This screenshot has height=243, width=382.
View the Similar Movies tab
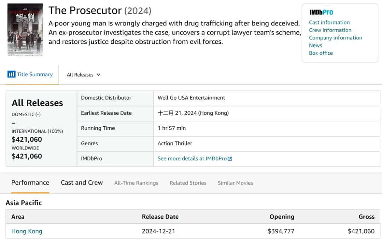click(x=235, y=183)
